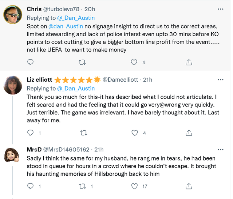Open @_Dan_Austin link under Liz elliott's name
The image size is (233, 199).
click(76, 88)
